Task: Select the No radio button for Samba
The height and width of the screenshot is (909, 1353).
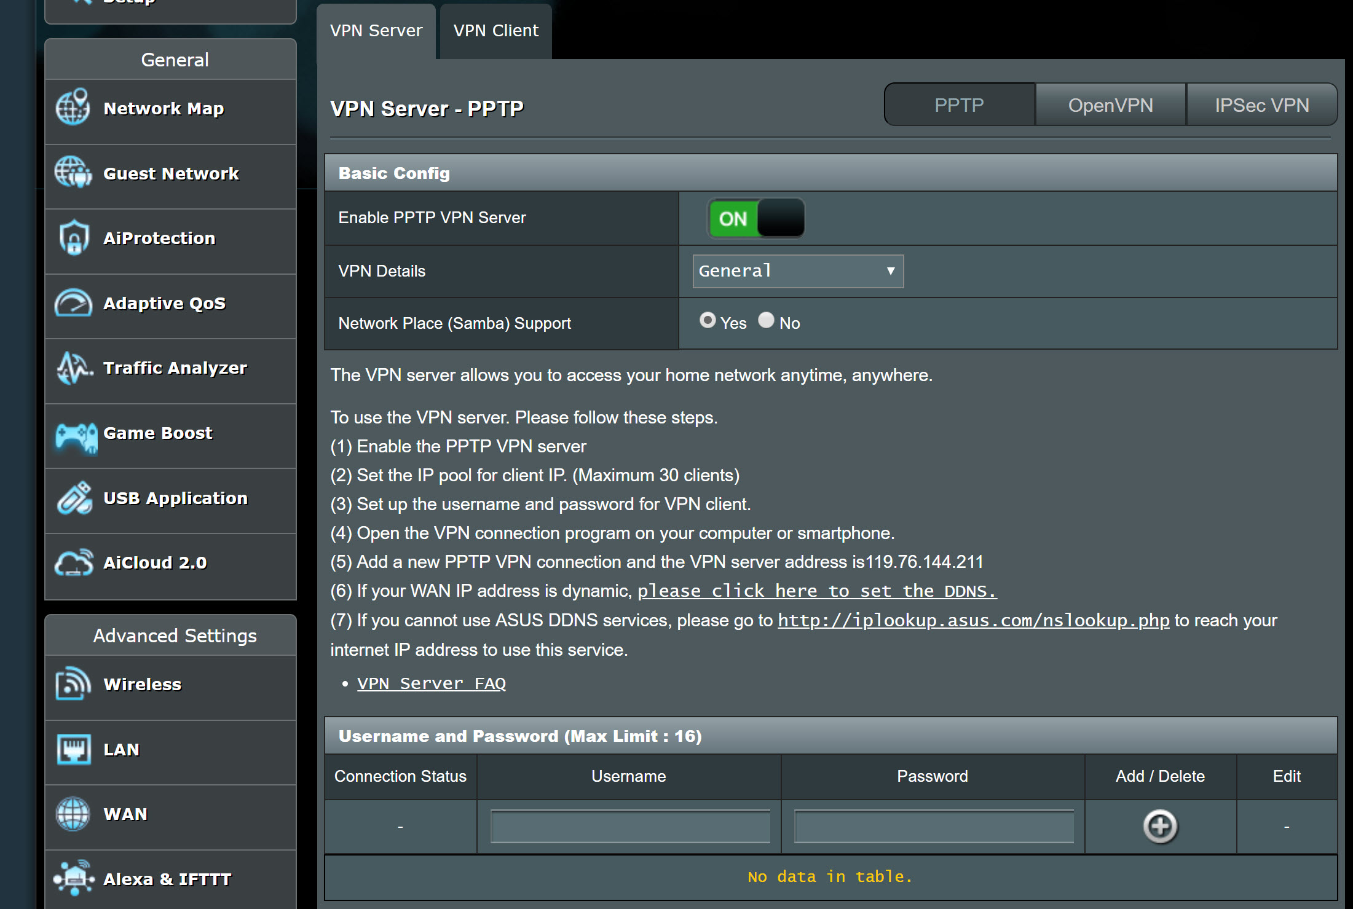Action: tap(767, 321)
